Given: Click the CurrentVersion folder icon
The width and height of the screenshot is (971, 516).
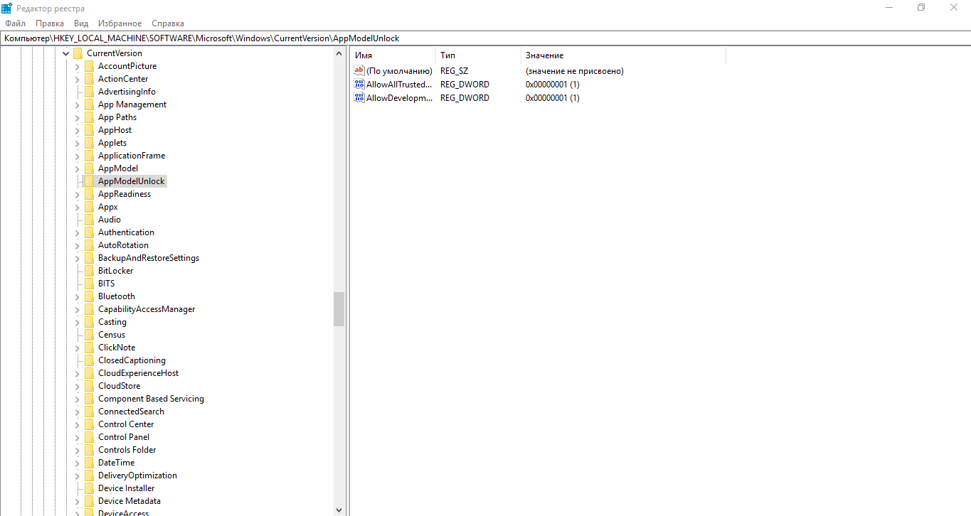Looking at the screenshot, I should pyautogui.click(x=78, y=53).
